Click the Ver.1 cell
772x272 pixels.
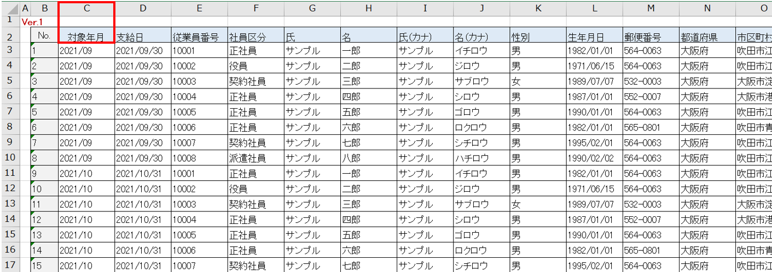32,22
